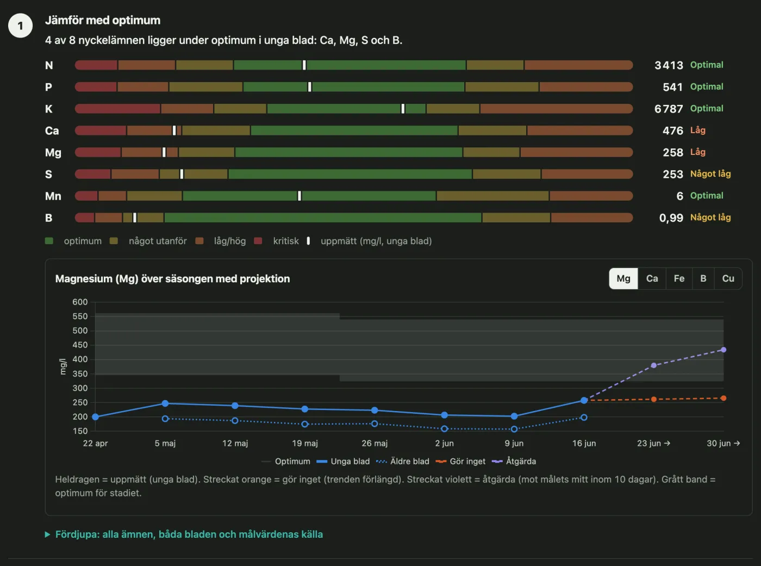Click the 'något utanför' olive legend swatch
The height and width of the screenshot is (566, 761).
(x=114, y=241)
